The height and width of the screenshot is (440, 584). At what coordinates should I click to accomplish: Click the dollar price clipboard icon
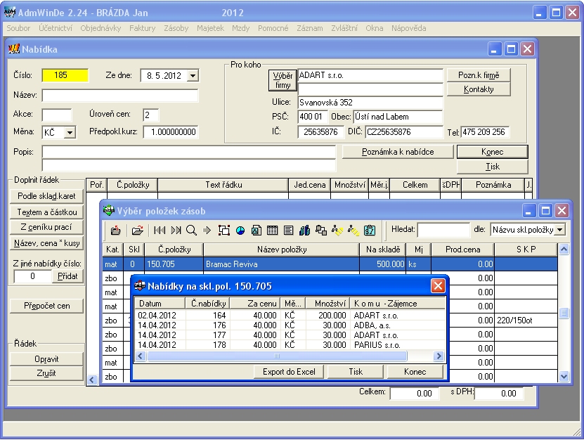[x=370, y=231]
